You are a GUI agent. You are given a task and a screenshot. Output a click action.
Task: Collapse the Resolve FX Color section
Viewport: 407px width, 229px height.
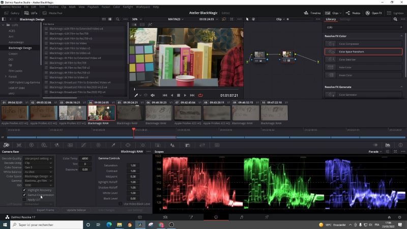pyautogui.click(x=401, y=36)
